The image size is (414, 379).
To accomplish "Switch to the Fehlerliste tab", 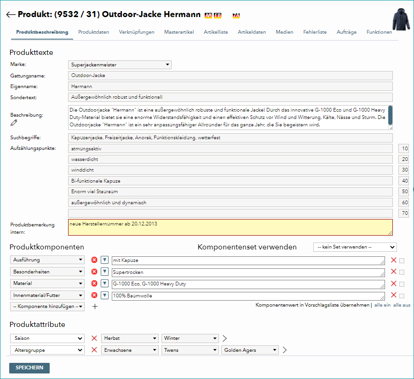I will tap(315, 32).
